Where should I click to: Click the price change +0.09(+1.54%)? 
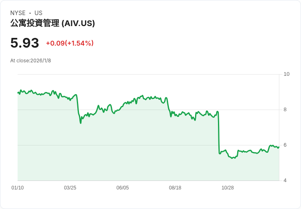70,43
